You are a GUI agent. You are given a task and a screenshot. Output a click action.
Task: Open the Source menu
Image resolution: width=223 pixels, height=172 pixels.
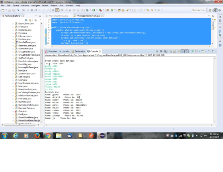tap(16, 6)
